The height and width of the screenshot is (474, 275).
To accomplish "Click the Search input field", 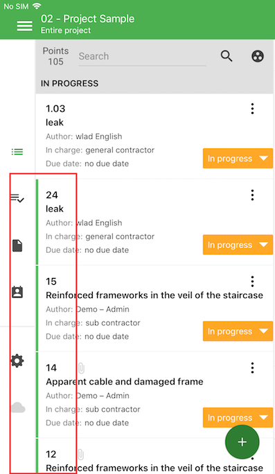I will (142, 57).
